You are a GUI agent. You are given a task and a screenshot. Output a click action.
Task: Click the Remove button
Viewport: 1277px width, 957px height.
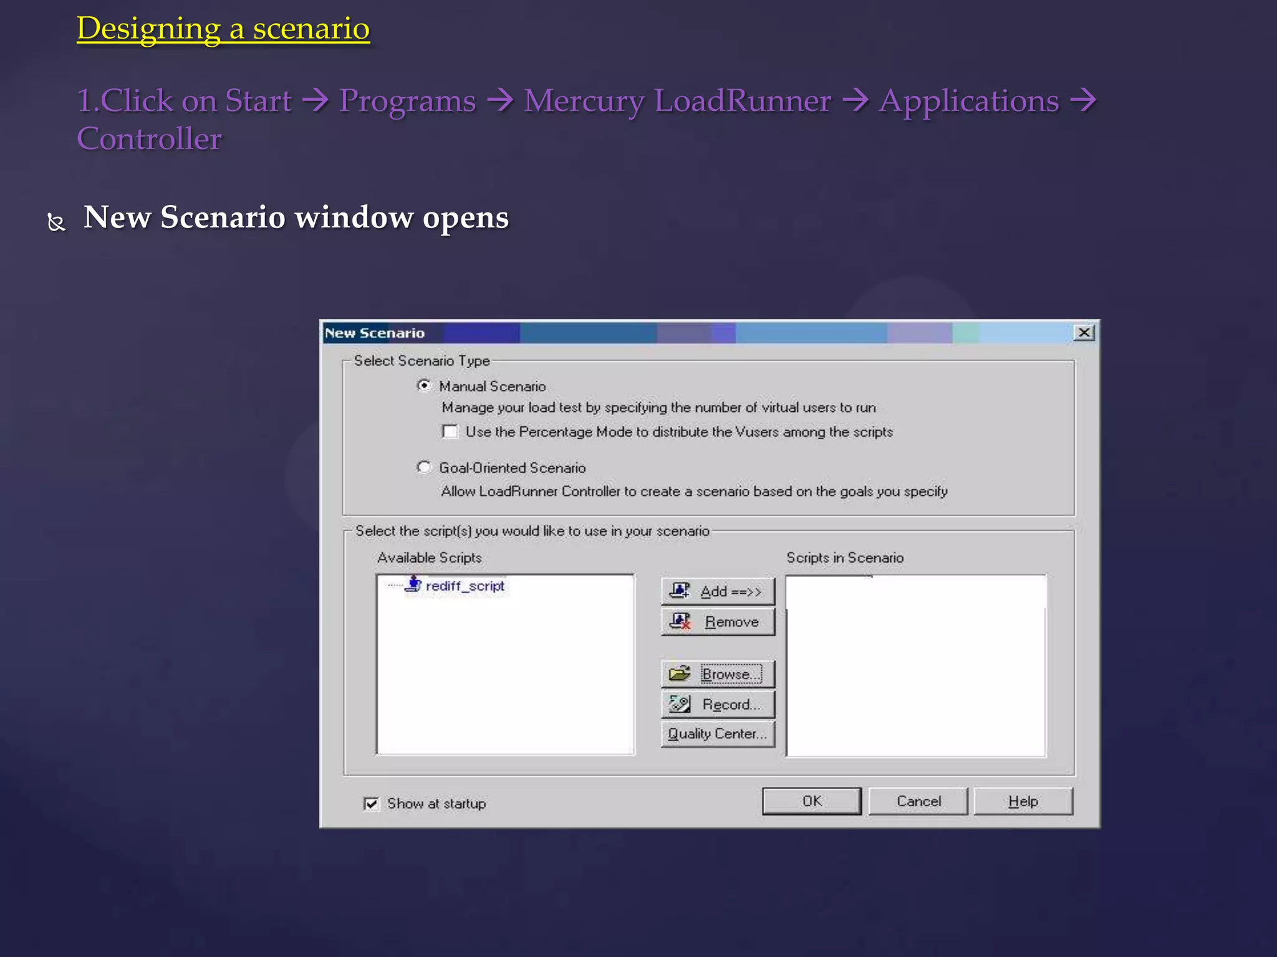718,622
